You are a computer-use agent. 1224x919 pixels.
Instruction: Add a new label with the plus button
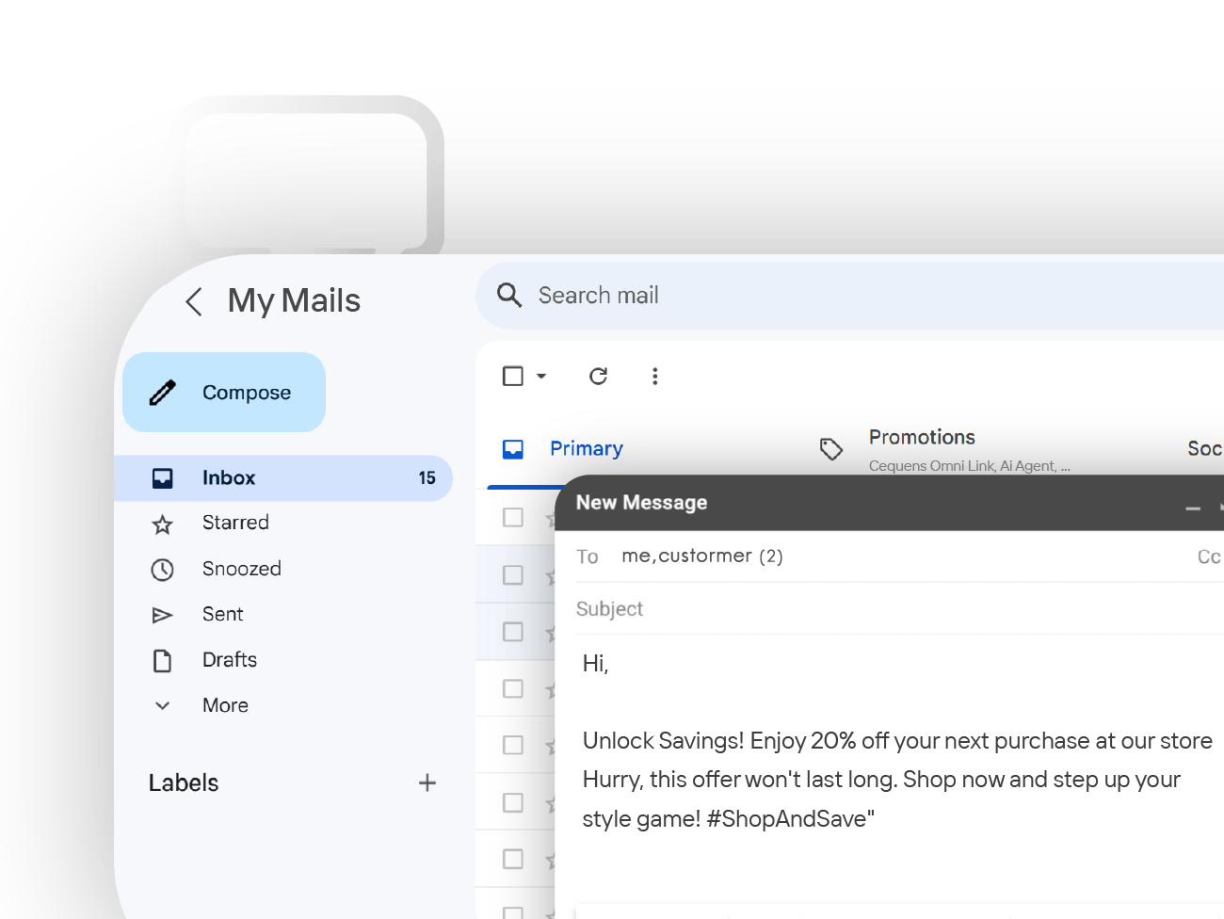[x=427, y=782]
